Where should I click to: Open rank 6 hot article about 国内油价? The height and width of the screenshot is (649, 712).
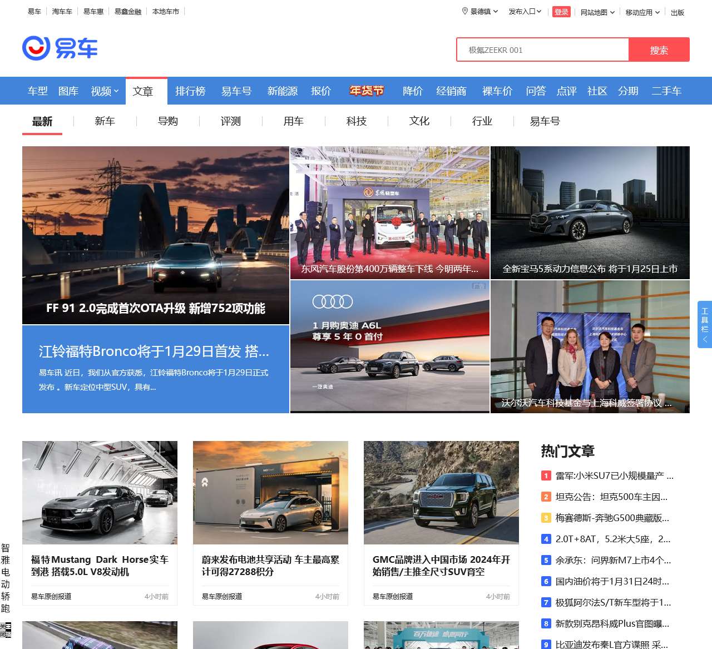point(612,581)
